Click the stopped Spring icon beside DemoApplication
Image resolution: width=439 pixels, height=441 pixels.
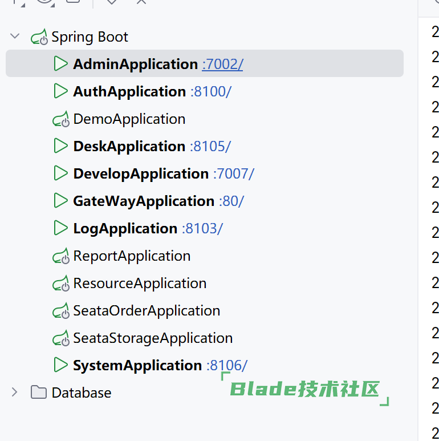pyautogui.click(x=60, y=119)
